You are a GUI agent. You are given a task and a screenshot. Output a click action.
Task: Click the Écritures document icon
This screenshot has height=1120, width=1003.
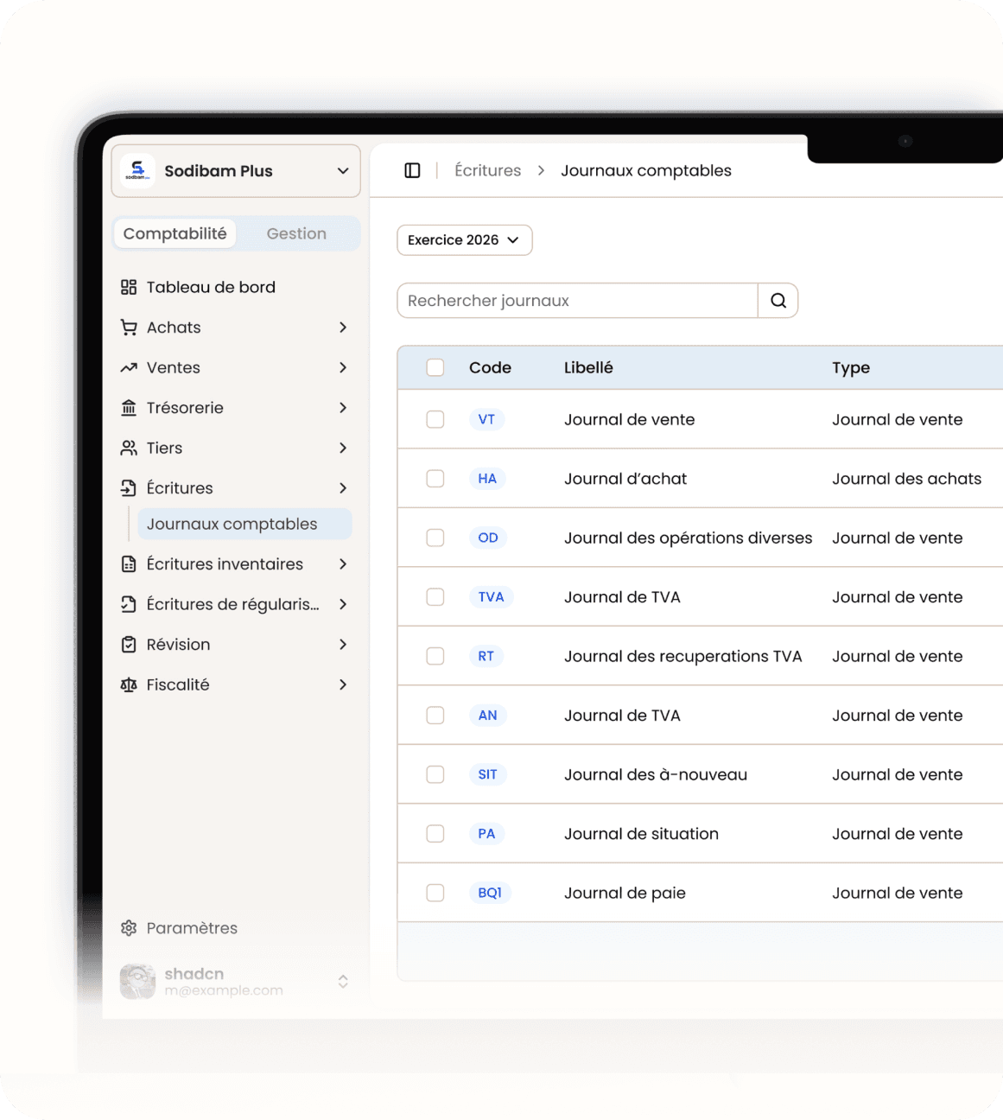pyautogui.click(x=129, y=488)
